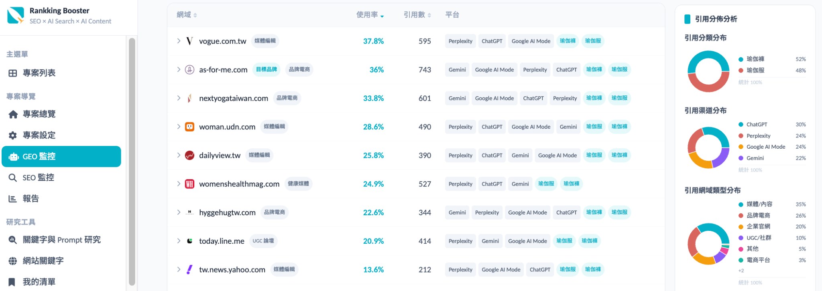Click the red 瑜伽服 legend dot
Screen dimensions: 822x291
(x=741, y=71)
